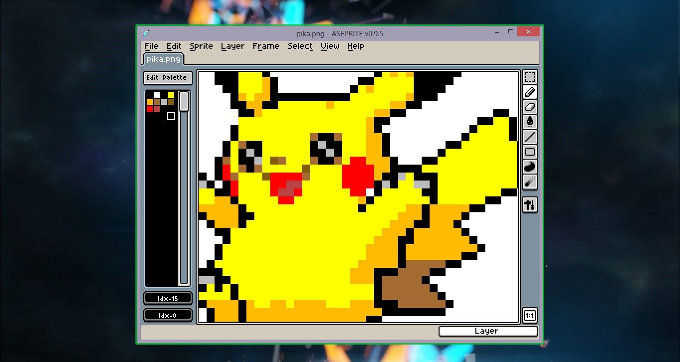Select the Rectangular Marquee tool
This screenshot has width=680, height=362.
(530, 77)
